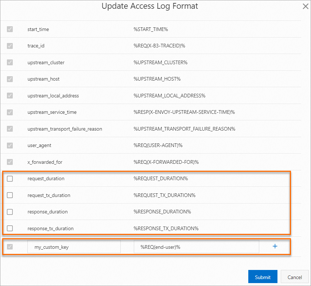Toggle the x_forwarded_for checkbox

(x=10, y=162)
